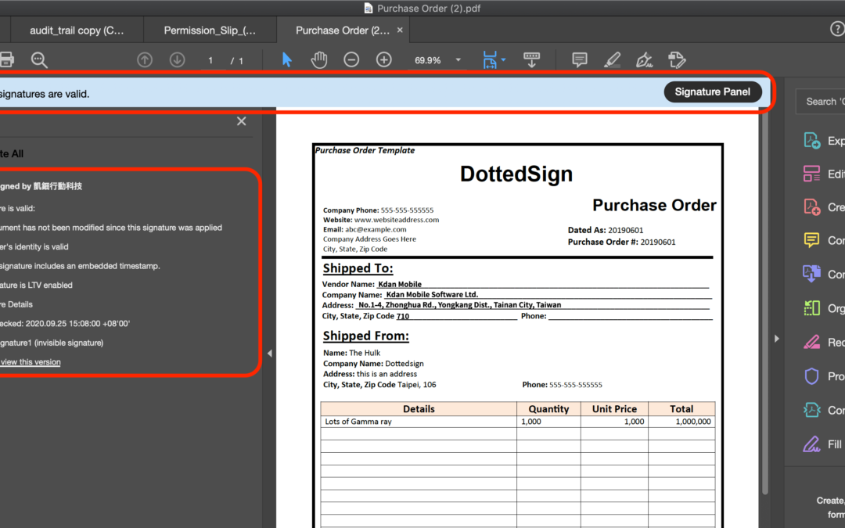
Task: Open the page fit options dropdown arrow
Action: (x=503, y=59)
